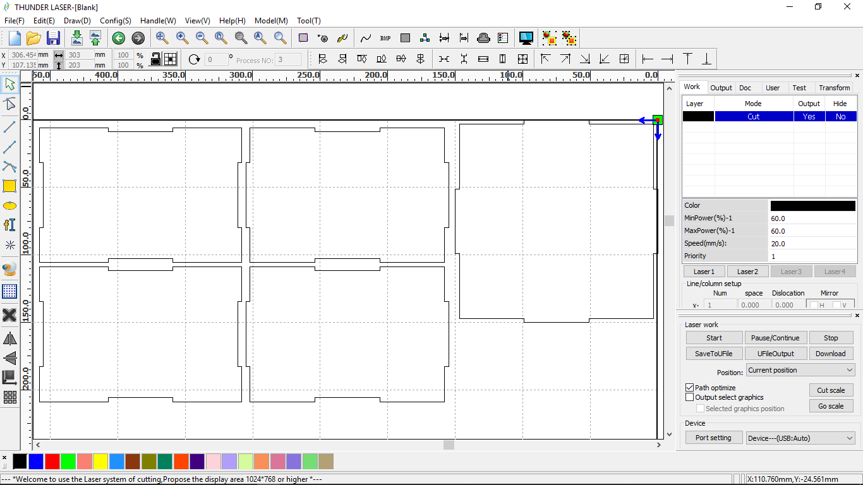Select the arrow Select tool in left toolbar
The width and height of the screenshot is (863, 485).
click(9, 84)
